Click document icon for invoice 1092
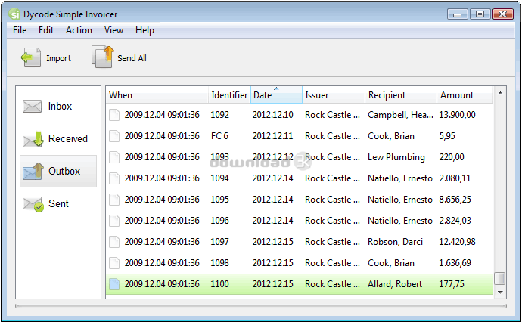This screenshot has height=322, width=522. (114, 115)
